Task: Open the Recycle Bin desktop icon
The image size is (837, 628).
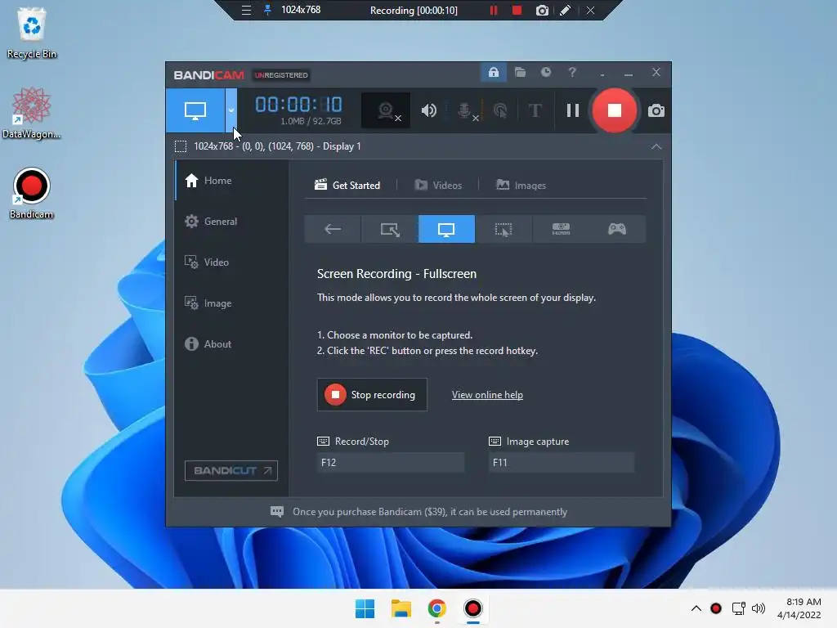Action: pyautogui.click(x=32, y=33)
